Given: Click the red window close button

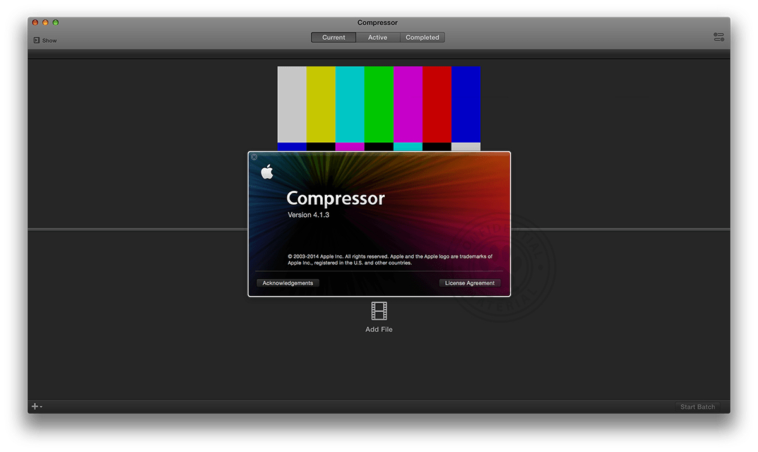Looking at the screenshot, I should [x=35, y=23].
